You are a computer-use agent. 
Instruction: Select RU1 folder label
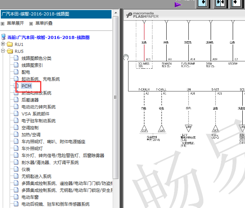[19, 44]
